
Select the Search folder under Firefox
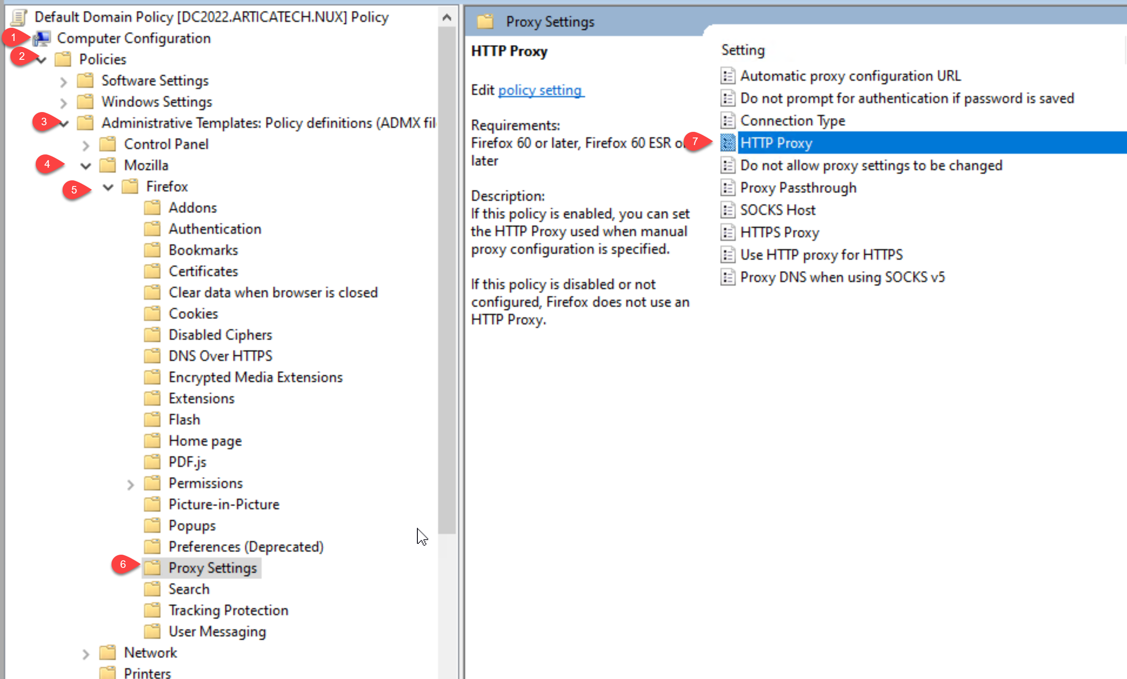pyautogui.click(x=189, y=589)
